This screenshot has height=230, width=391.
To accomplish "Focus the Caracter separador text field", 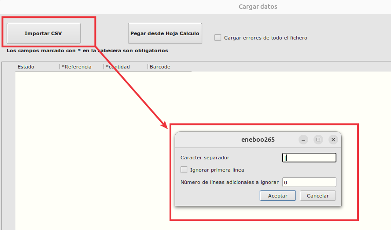I will pos(309,158).
